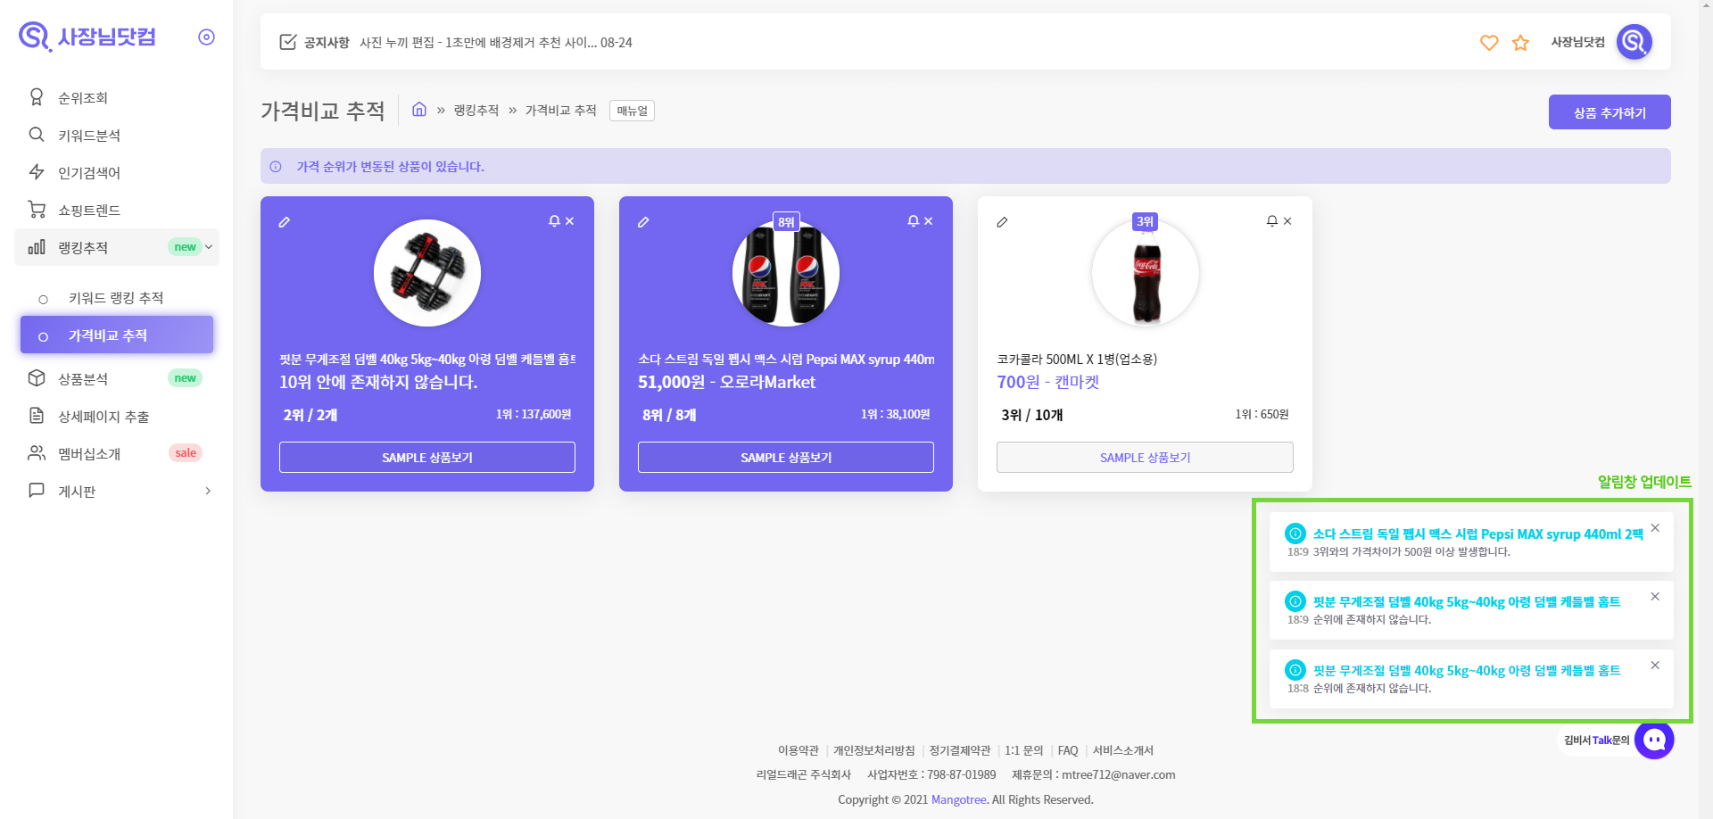The height and width of the screenshot is (819, 1713).
Task: Edit the 핏분 덤벨 card pencil icon
Action: (x=285, y=221)
